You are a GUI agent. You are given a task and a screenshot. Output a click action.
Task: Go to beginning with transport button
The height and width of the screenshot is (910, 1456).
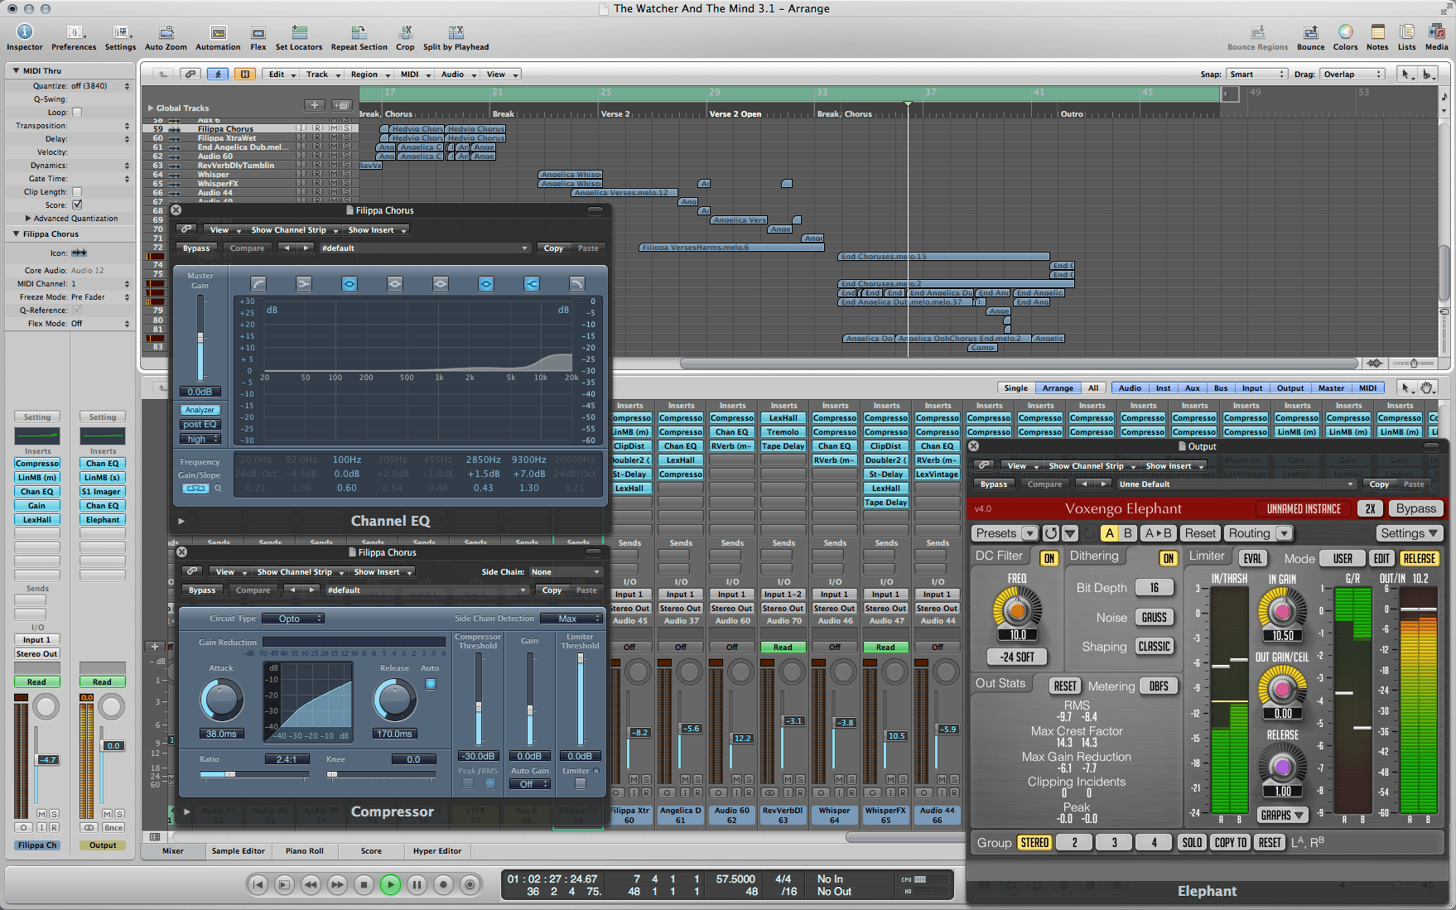point(258,884)
